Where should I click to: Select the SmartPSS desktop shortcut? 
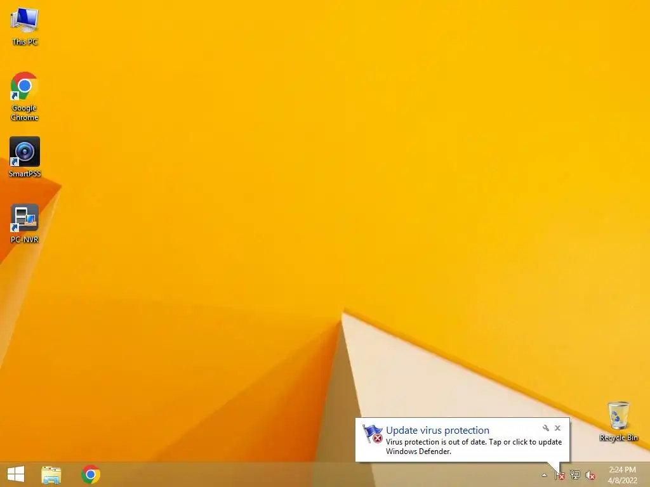[x=25, y=157]
